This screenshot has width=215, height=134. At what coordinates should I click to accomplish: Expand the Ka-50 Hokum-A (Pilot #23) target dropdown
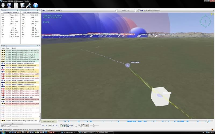176,10
